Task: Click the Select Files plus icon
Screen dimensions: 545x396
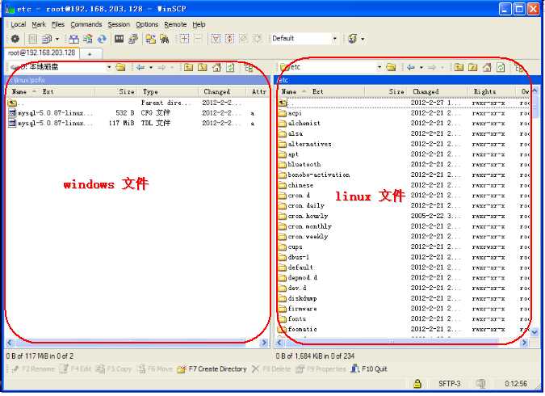Action: coord(184,39)
